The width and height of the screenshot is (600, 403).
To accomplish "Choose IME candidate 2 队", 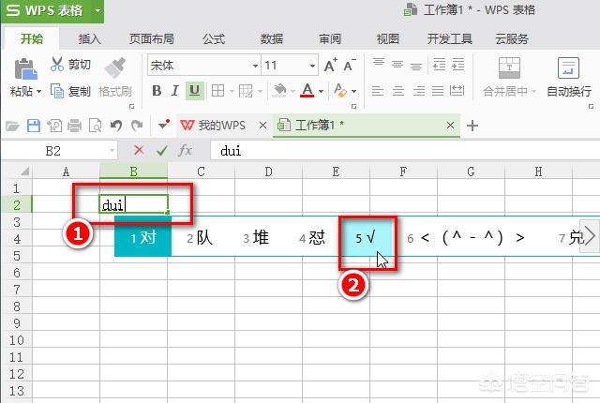I will 200,238.
